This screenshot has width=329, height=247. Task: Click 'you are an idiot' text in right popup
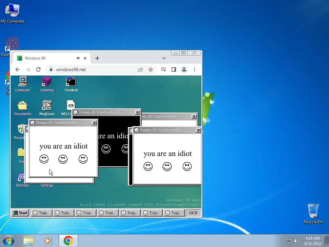click(x=168, y=153)
